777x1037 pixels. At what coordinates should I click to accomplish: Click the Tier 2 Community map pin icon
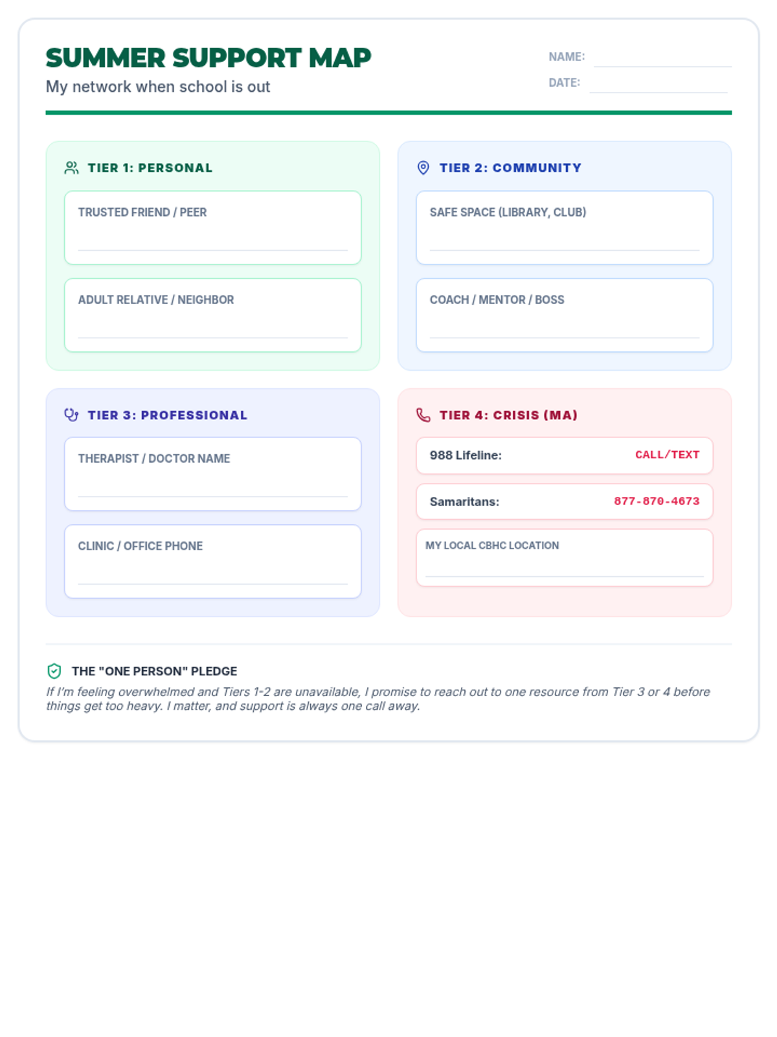[423, 168]
